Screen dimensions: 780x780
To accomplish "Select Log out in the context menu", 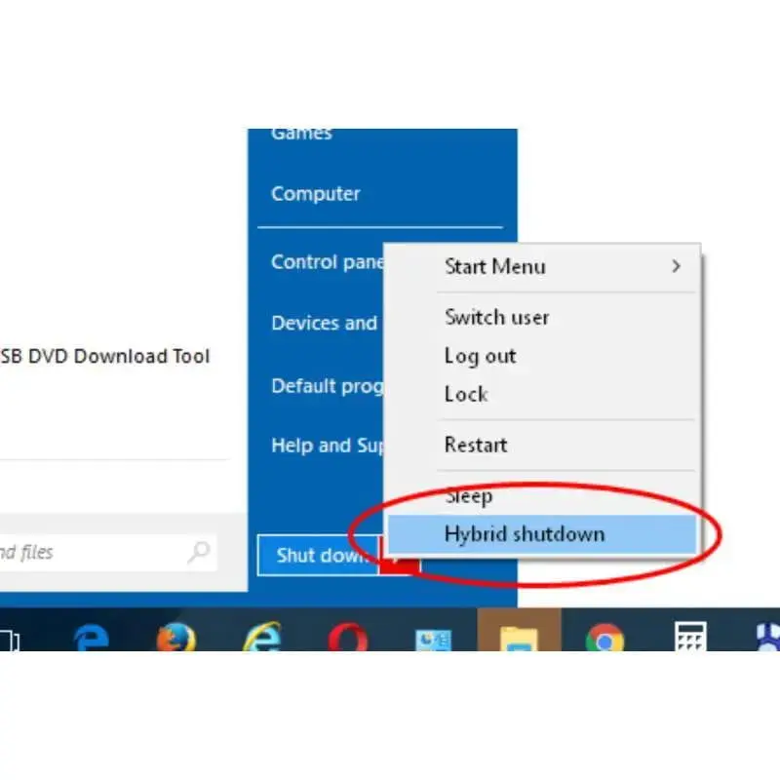I will tap(544, 356).
